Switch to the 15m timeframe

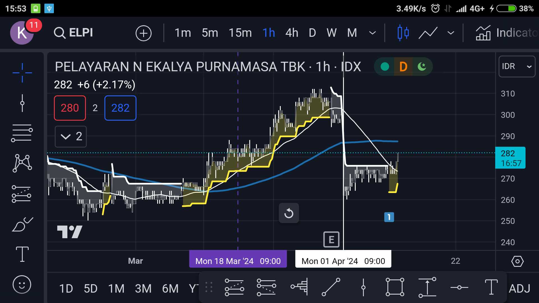pos(240,33)
